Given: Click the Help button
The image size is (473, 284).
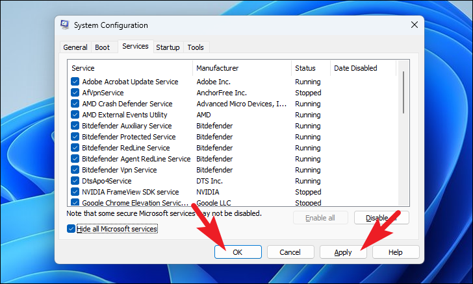Looking at the screenshot, I should tap(396, 252).
